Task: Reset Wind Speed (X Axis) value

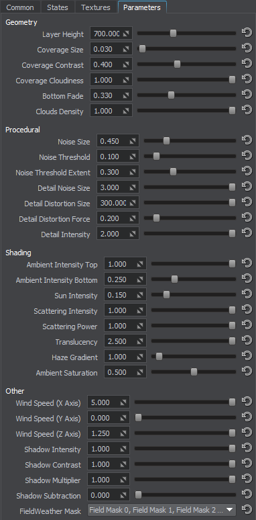Action: 247,402
